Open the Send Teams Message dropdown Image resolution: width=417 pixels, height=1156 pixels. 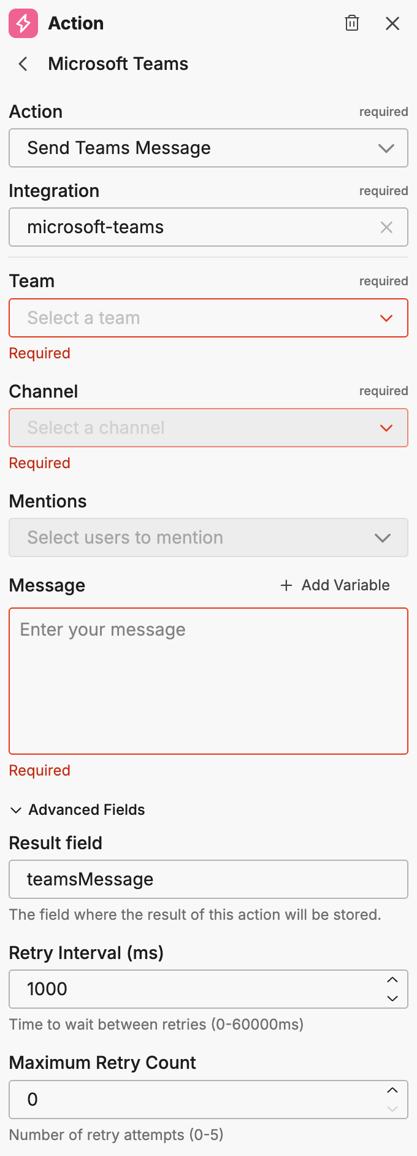208,148
